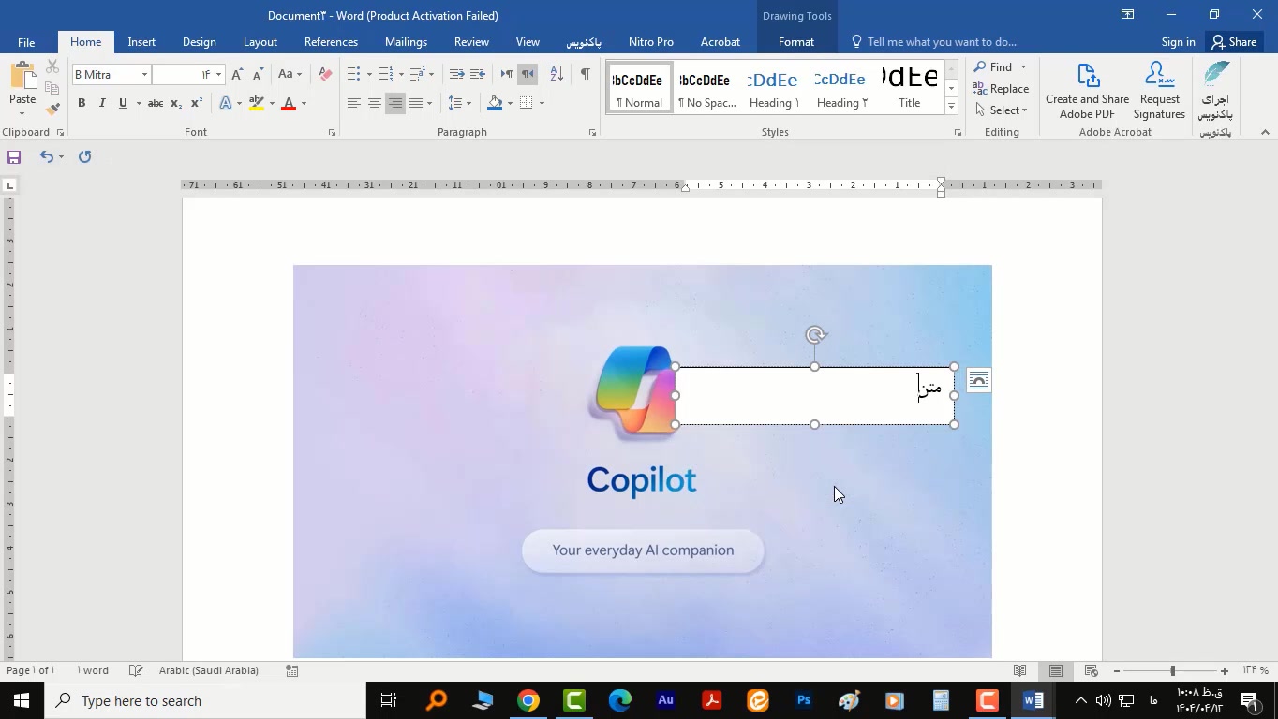Toggle Show/Hide paragraph marks
Image resolution: width=1278 pixels, height=719 pixels.
point(585,75)
